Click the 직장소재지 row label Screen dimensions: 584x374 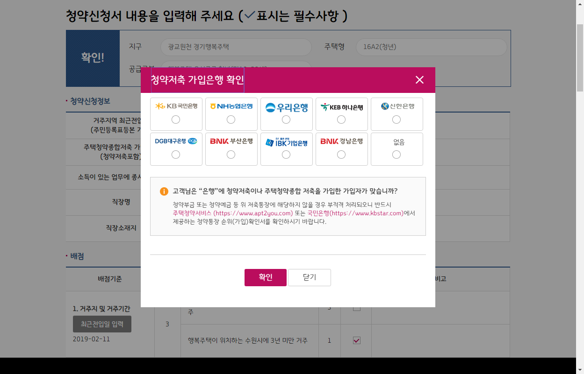(x=121, y=228)
